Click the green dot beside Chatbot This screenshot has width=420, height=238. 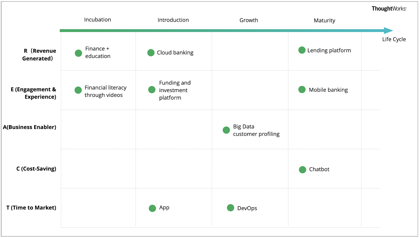point(302,169)
